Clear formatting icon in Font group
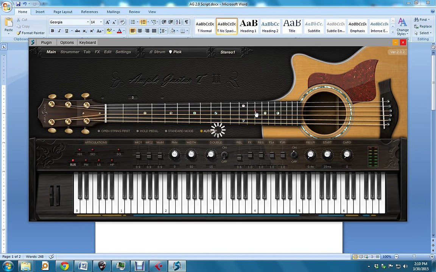Viewport: 436px width, 272px height. 122,22
